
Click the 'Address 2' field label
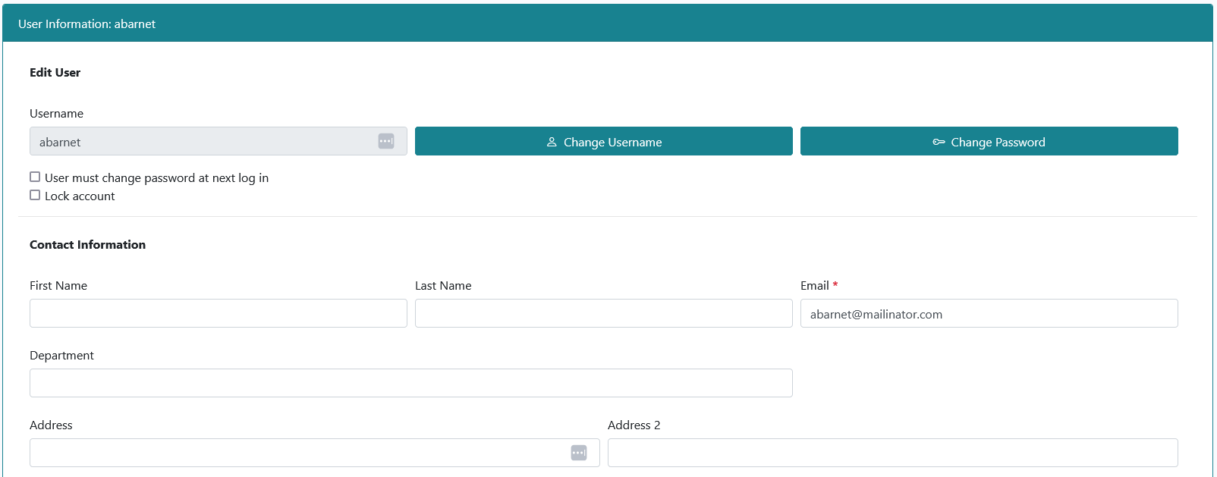point(634,425)
